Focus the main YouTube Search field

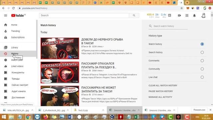[x=84, y=15]
